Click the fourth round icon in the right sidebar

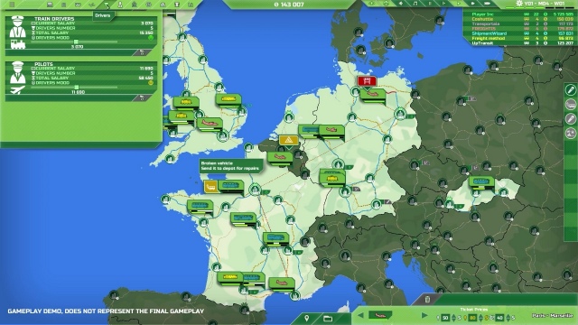pos(571,133)
